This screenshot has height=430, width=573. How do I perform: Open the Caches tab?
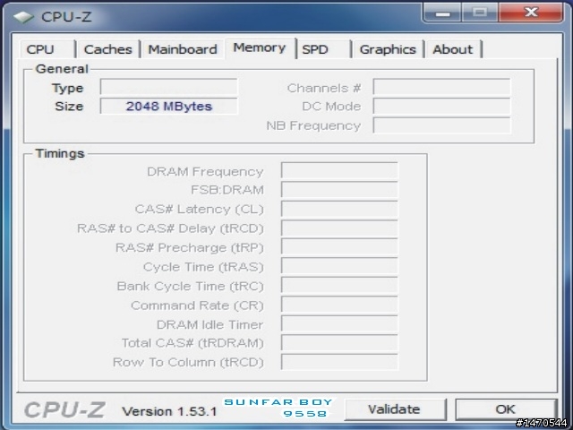coord(107,49)
